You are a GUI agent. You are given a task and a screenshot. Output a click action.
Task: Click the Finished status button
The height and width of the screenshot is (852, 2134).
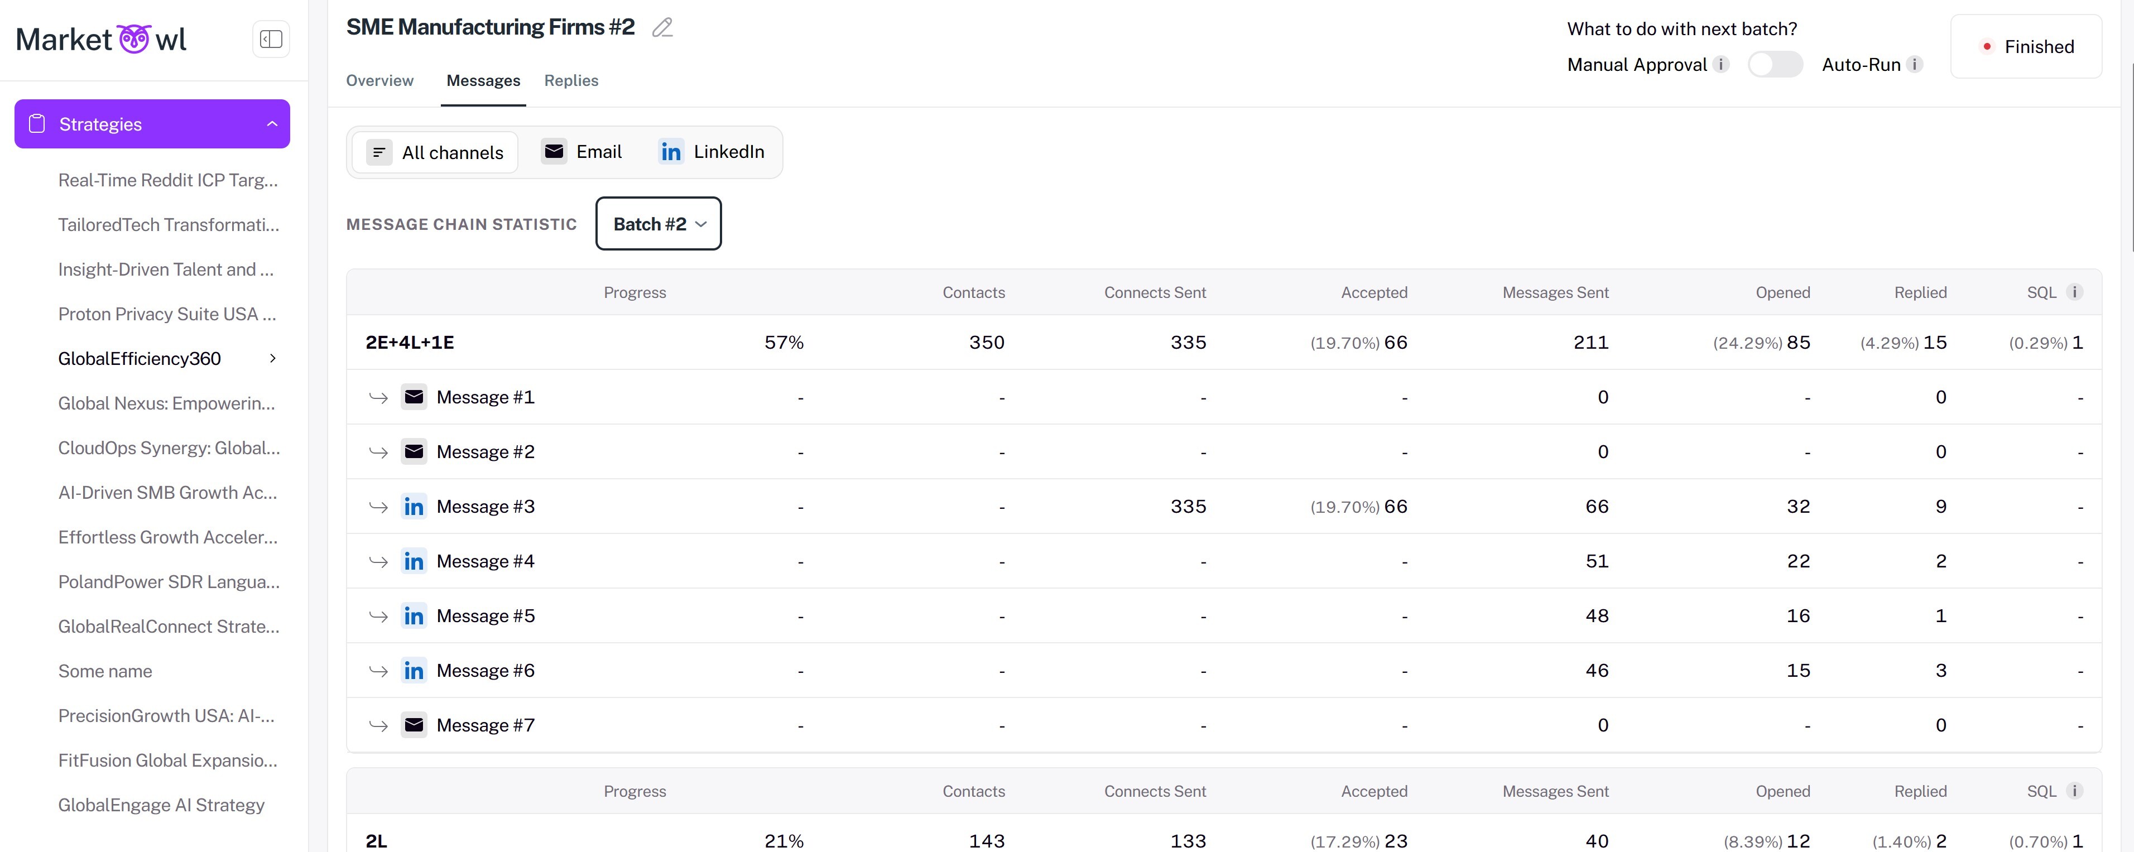point(2027,46)
